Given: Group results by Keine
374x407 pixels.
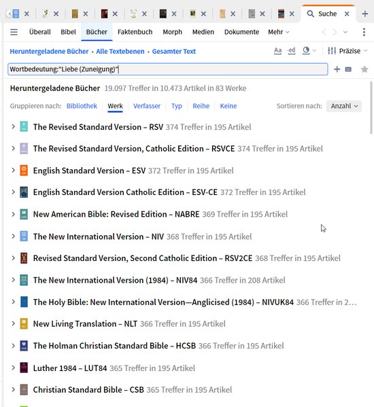Looking at the screenshot, I should [228, 106].
